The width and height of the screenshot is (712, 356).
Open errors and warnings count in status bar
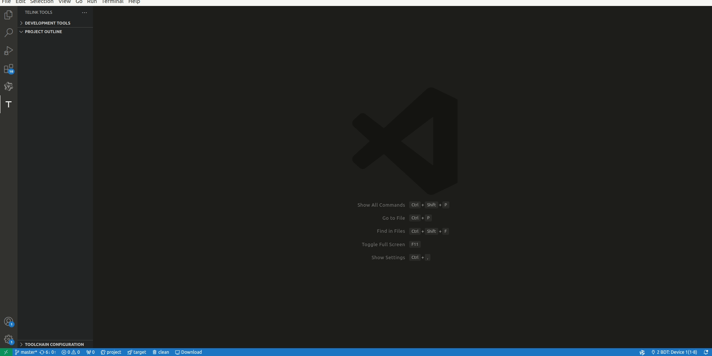coord(71,352)
